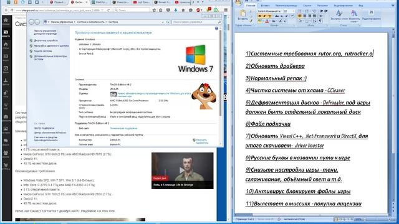Toggle left text alignment in Word

[300, 16]
